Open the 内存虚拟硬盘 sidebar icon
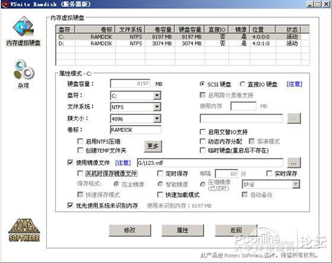The width and height of the screenshot is (332, 263). (x=23, y=27)
